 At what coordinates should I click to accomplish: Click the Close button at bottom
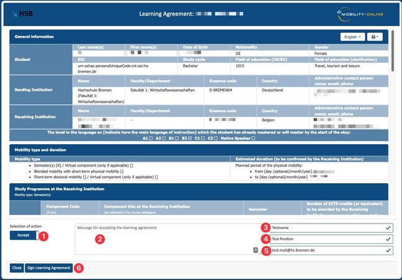click(17, 268)
